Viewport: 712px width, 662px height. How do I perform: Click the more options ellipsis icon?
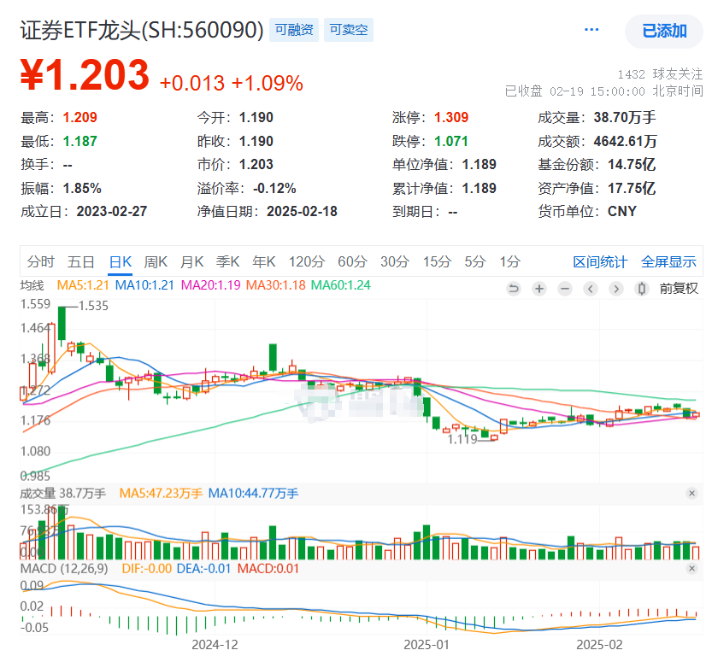(x=592, y=29)
